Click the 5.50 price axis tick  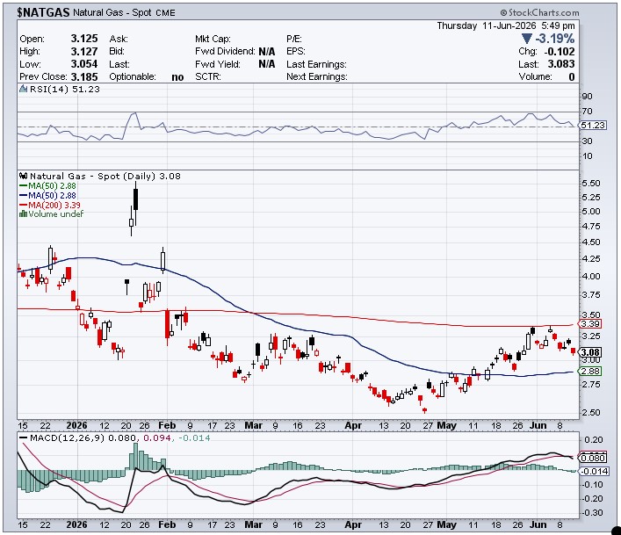point(591,183)
